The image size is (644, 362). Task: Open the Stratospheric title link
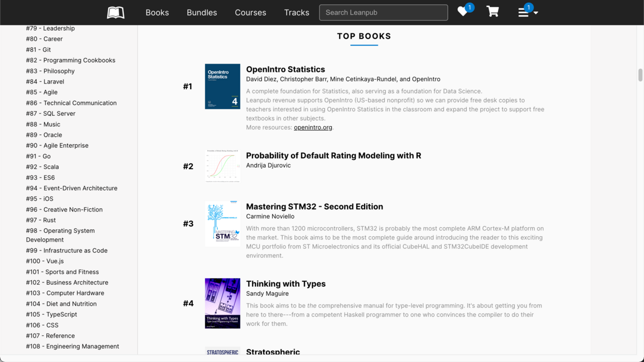[273, 352]
